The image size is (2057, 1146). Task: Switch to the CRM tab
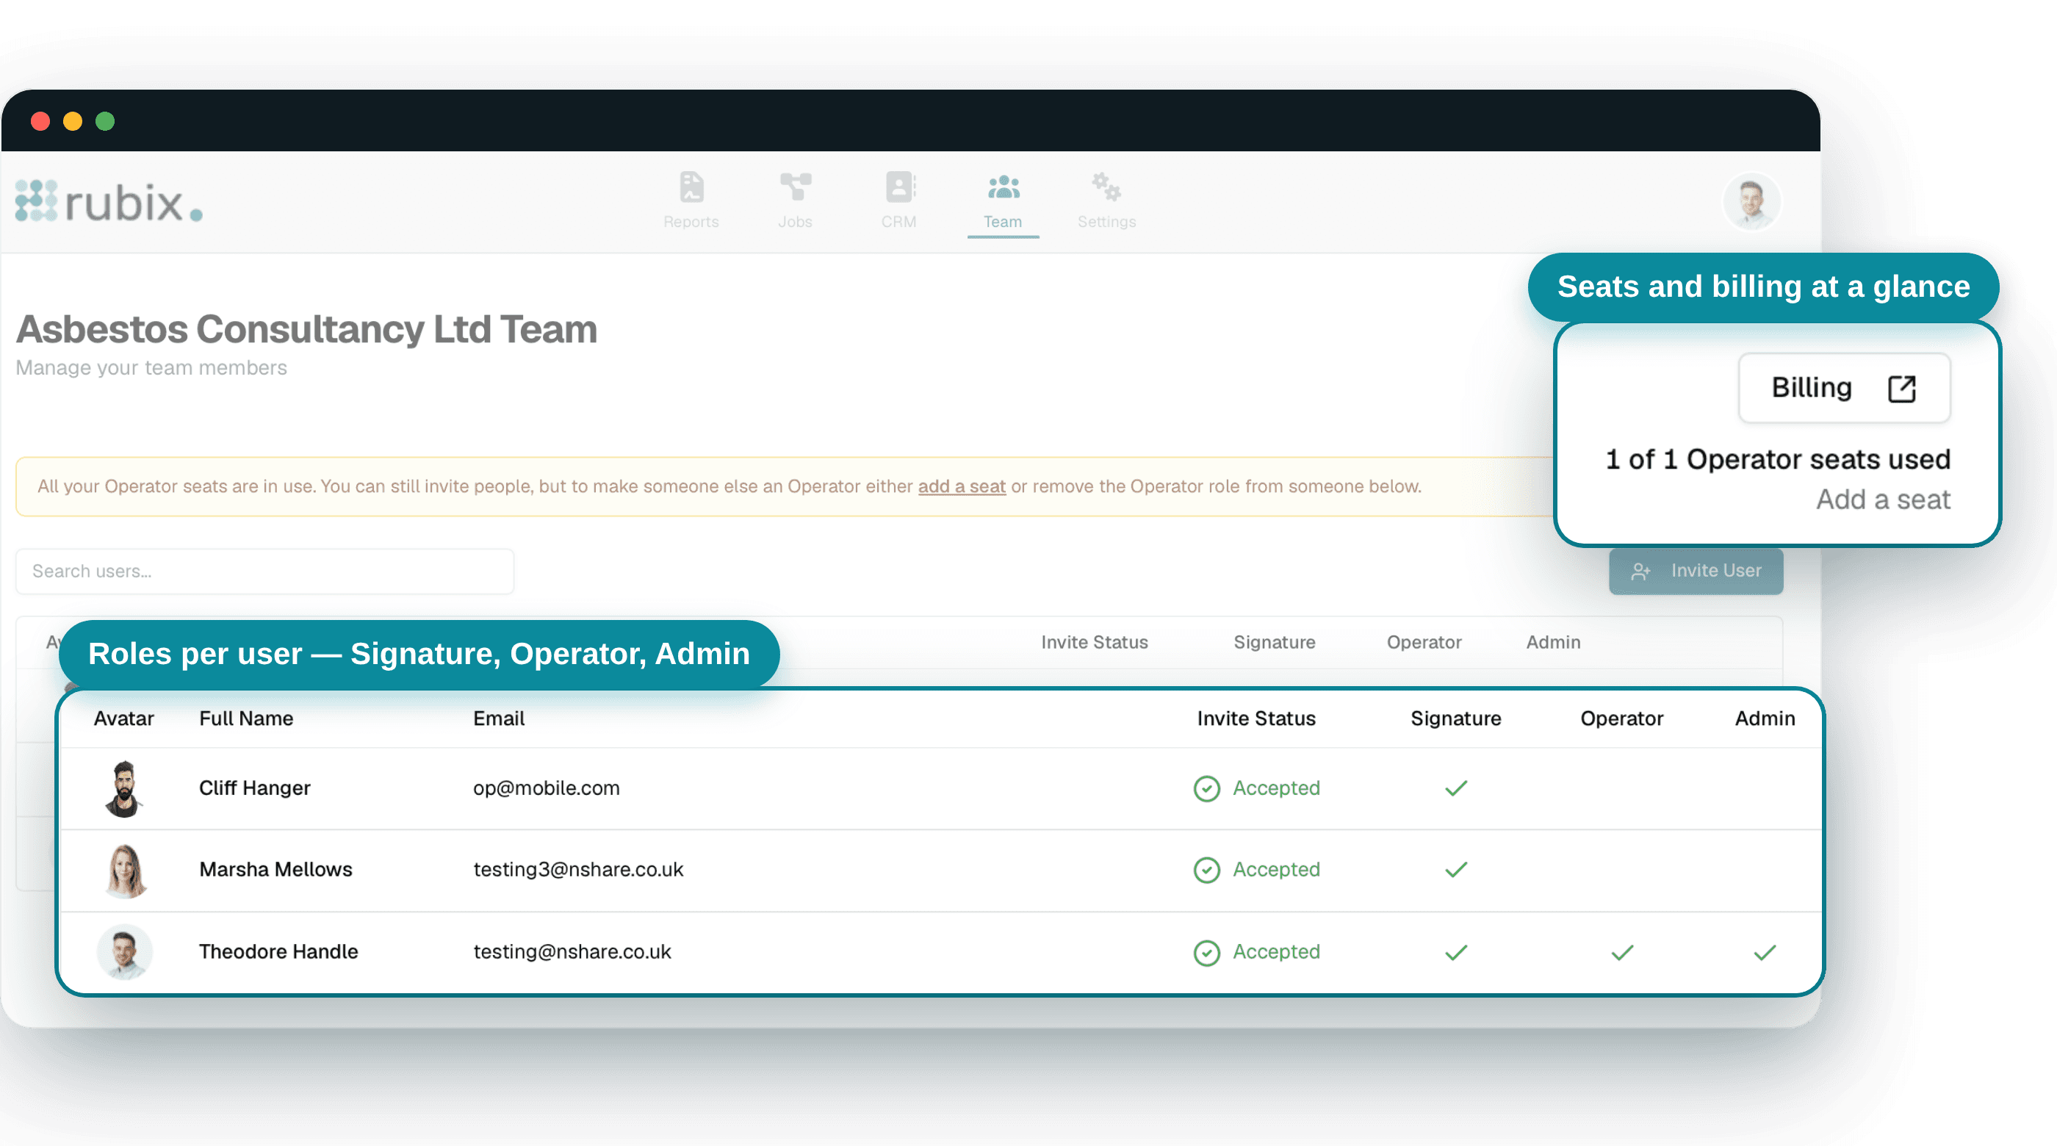click(899, 201)
